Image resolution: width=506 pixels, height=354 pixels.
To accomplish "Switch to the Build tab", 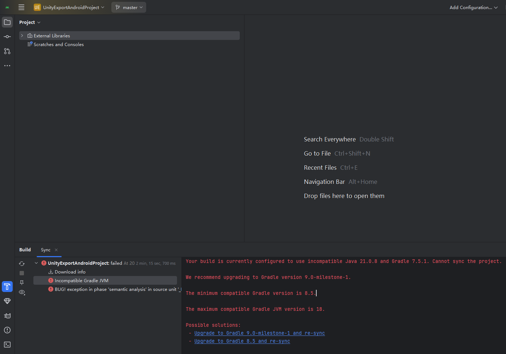I will (x=25, y=250).
